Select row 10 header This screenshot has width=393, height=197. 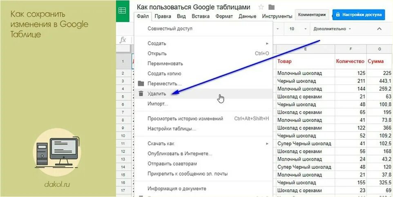(x=123, y=136)
